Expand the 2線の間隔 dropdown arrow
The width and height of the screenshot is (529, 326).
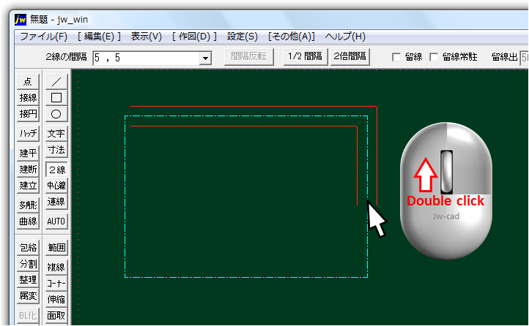click(x=205, y=58)
